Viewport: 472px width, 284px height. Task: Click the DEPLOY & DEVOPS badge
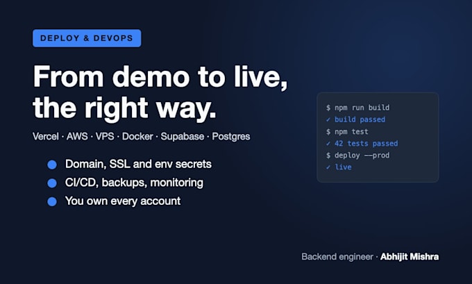coord(87,38)
